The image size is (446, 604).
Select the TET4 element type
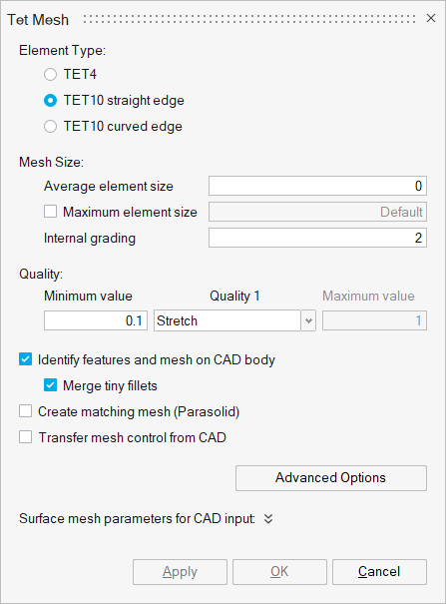point(51,74)
